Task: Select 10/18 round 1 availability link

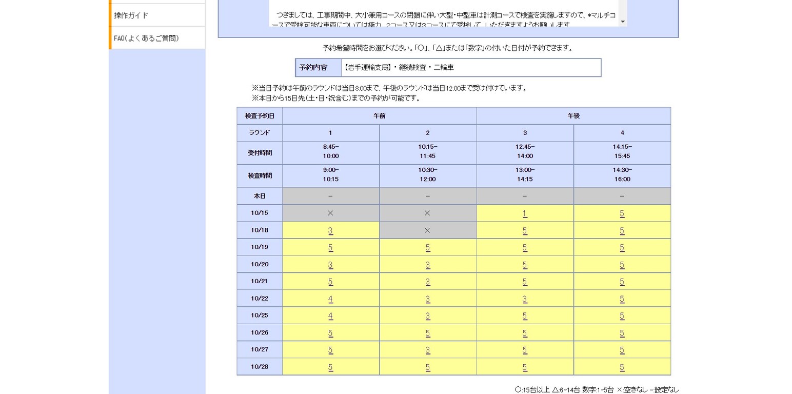Action: click(330, 231)
